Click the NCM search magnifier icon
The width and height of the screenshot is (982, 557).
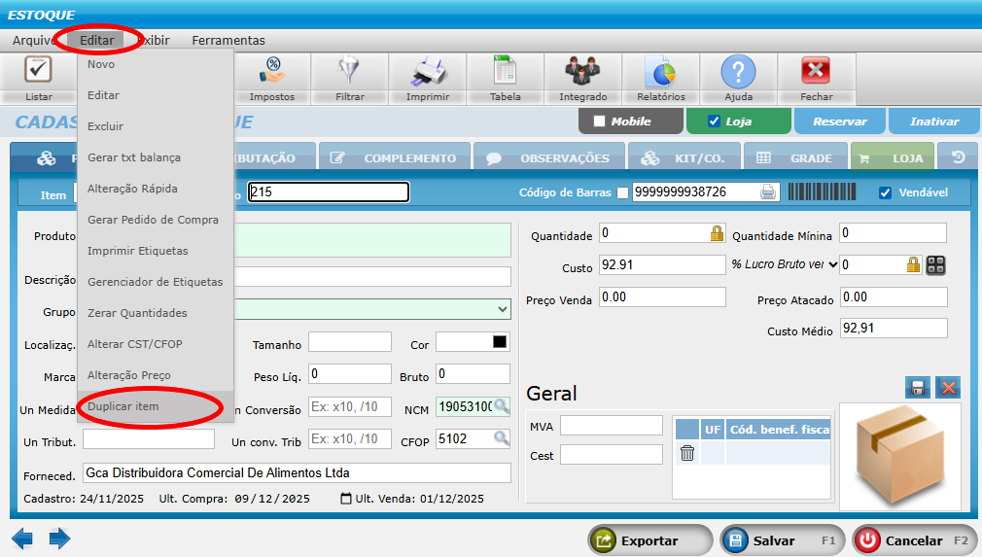click(x=501, y=406)
